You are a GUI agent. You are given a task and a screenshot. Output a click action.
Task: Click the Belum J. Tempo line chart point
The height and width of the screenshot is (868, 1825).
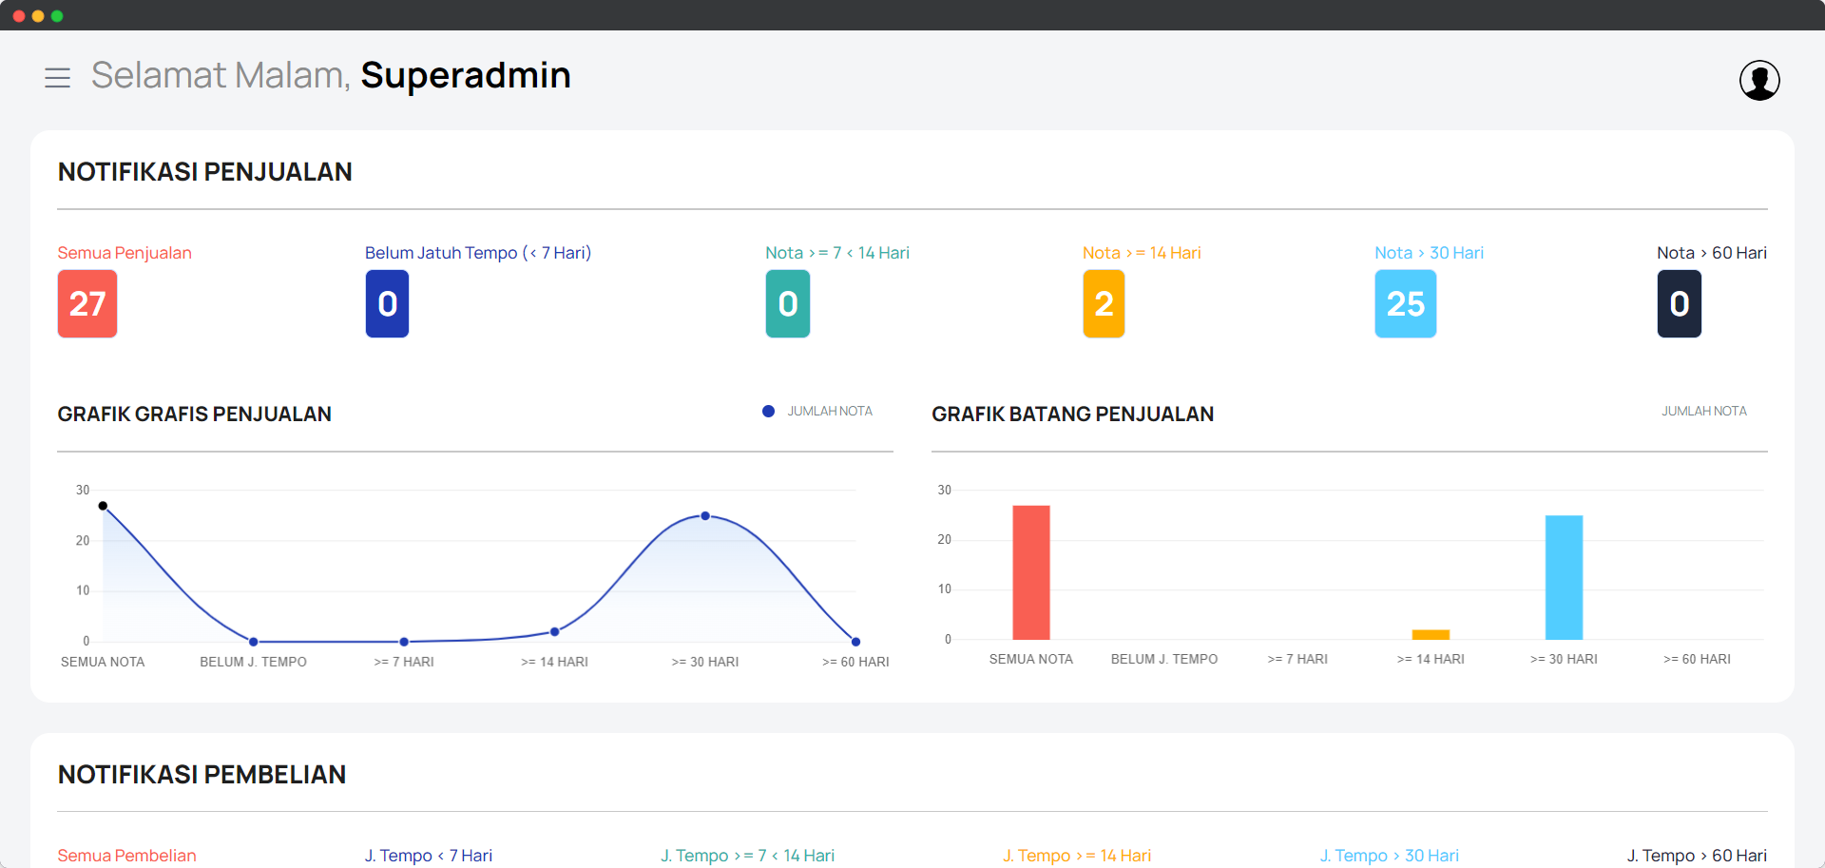(253, 642)
